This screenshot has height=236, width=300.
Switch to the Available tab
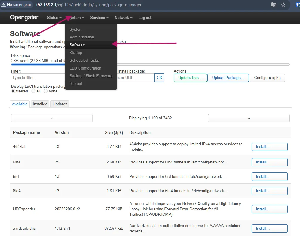[20, 104]
